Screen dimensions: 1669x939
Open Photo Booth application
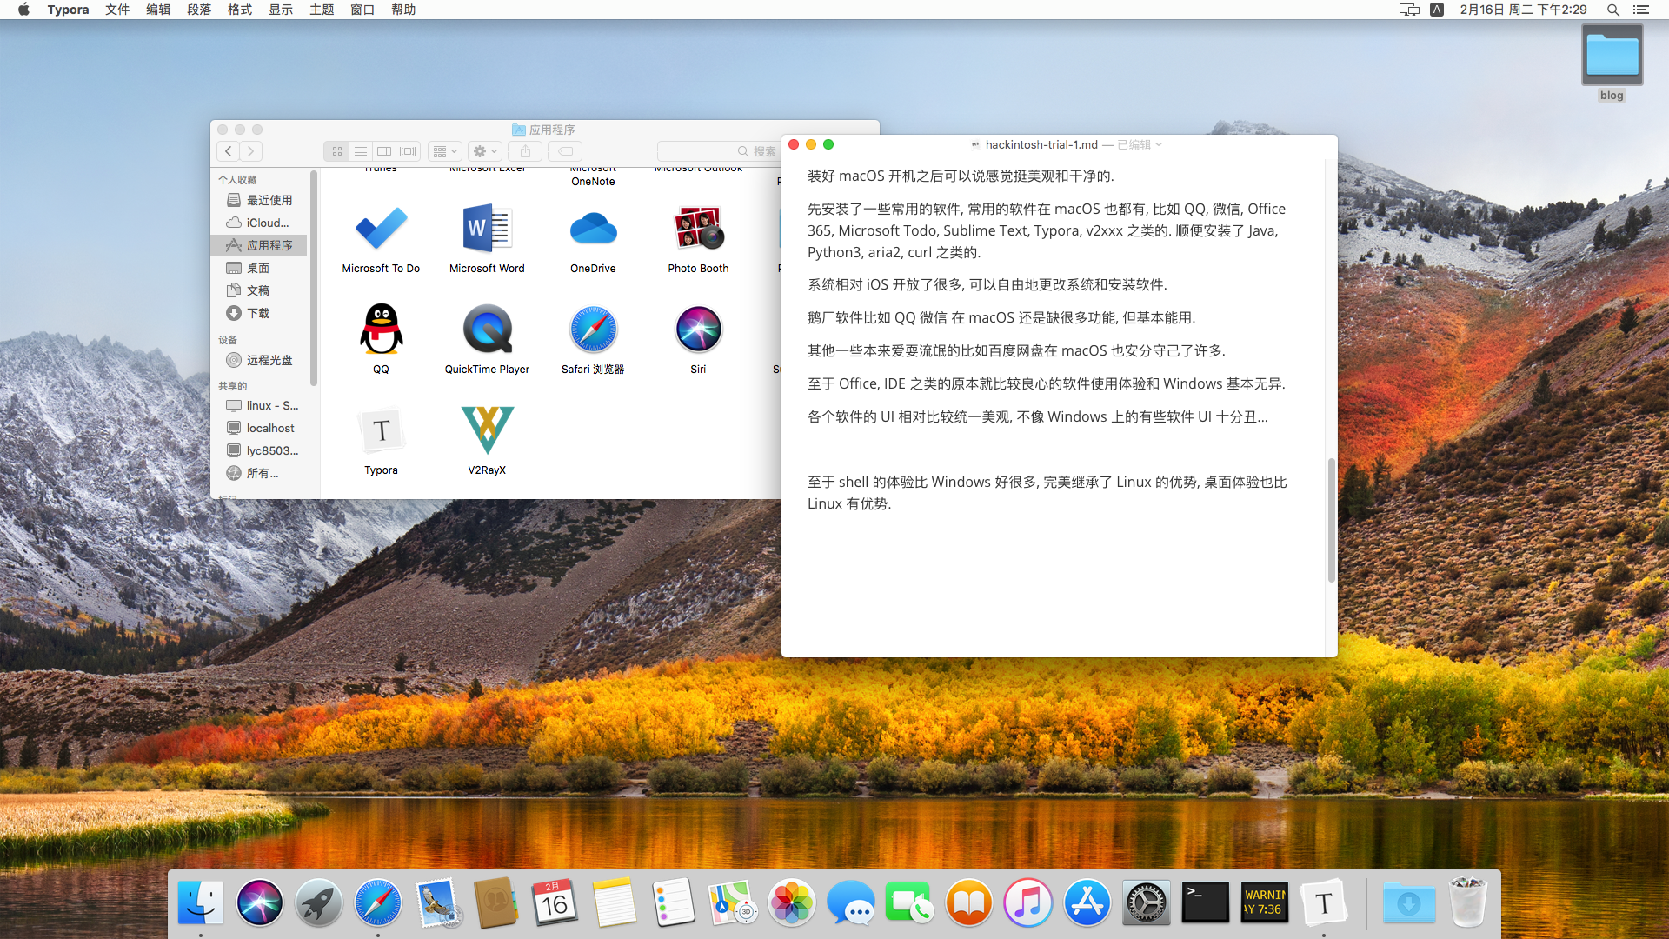coord(698,227)
